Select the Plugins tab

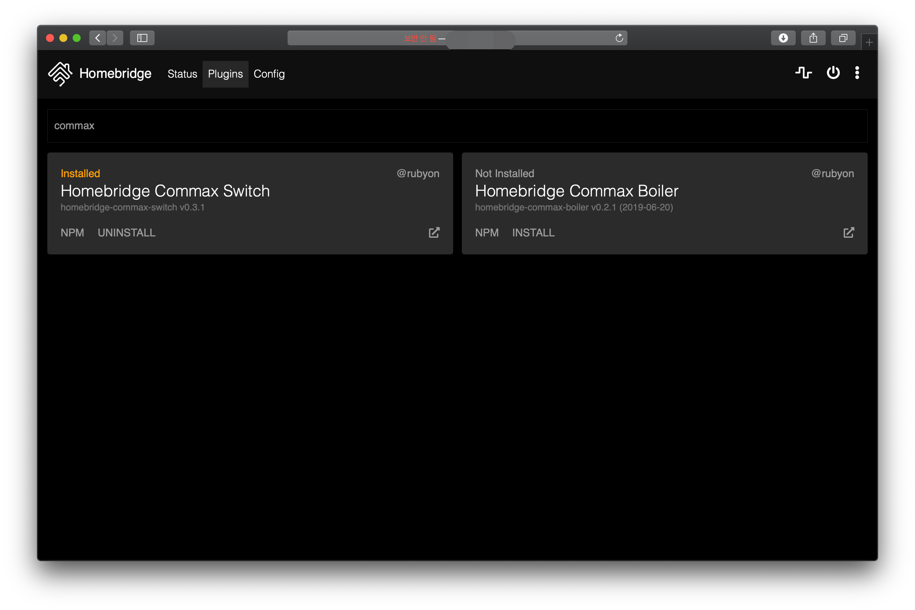[225, 74]
